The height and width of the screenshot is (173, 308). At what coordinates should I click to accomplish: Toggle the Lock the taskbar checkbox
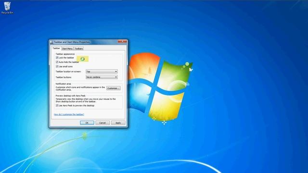coord(57,58)
